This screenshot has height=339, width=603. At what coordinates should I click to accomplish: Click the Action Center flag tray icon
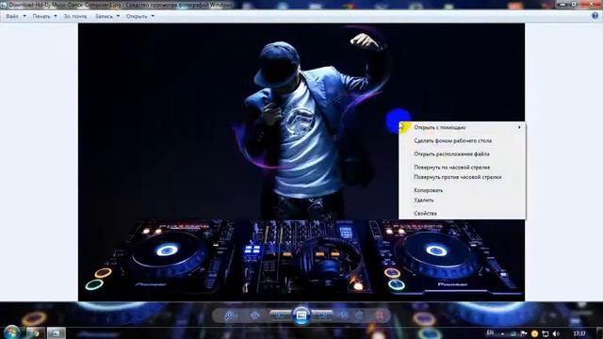coord(524,334)
